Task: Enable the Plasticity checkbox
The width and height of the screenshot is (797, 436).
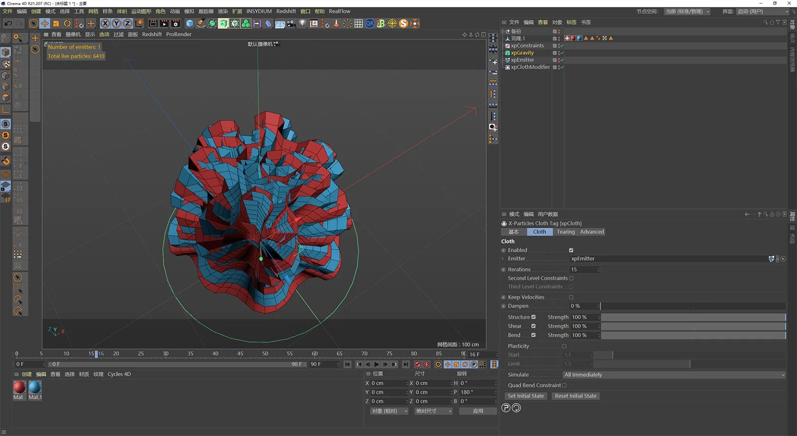Action: click(x=564, y=346)
